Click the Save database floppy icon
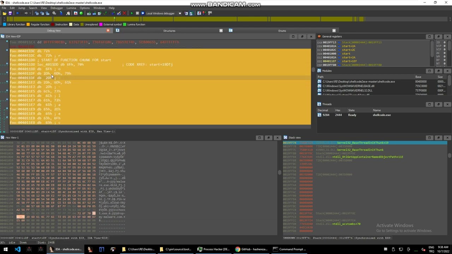Viewport: 452px width, 254px height. click(10, 13)
